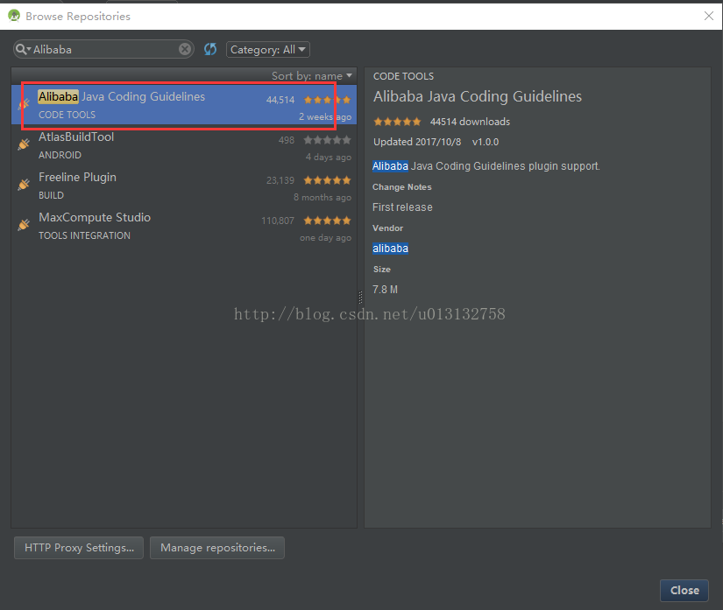Image resolution: width=723 pixels, height=610 pixels.
Task: Click the star rating of Freeline Plugin
Action: click(x=328, y=180)
